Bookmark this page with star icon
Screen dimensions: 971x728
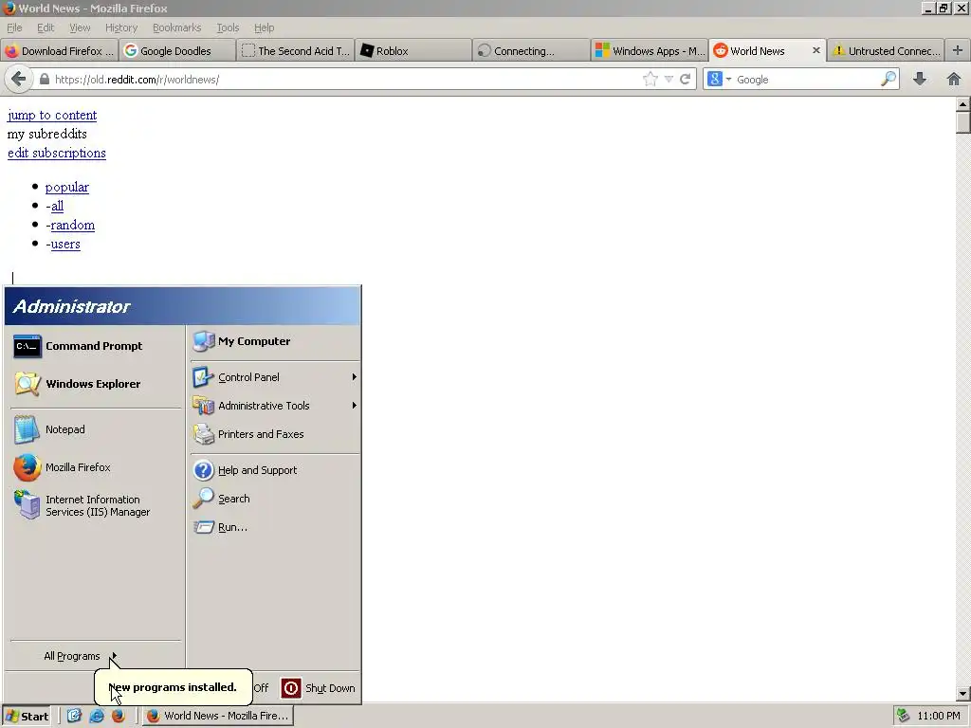pos(650,80)
